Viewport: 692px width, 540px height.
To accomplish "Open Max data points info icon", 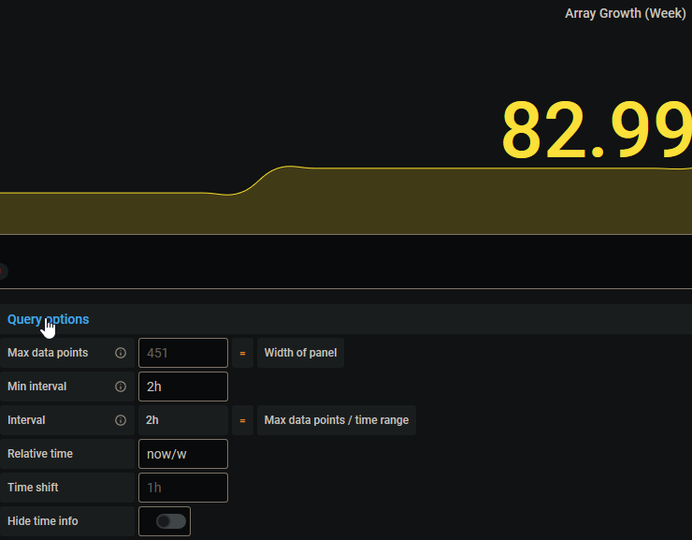I will pos(121,353).
